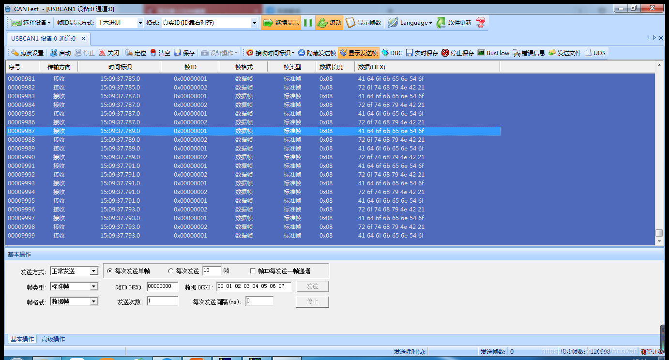Click the 帧类型 column header
This screenshot has height=360, width=669.
pos(292,67)
